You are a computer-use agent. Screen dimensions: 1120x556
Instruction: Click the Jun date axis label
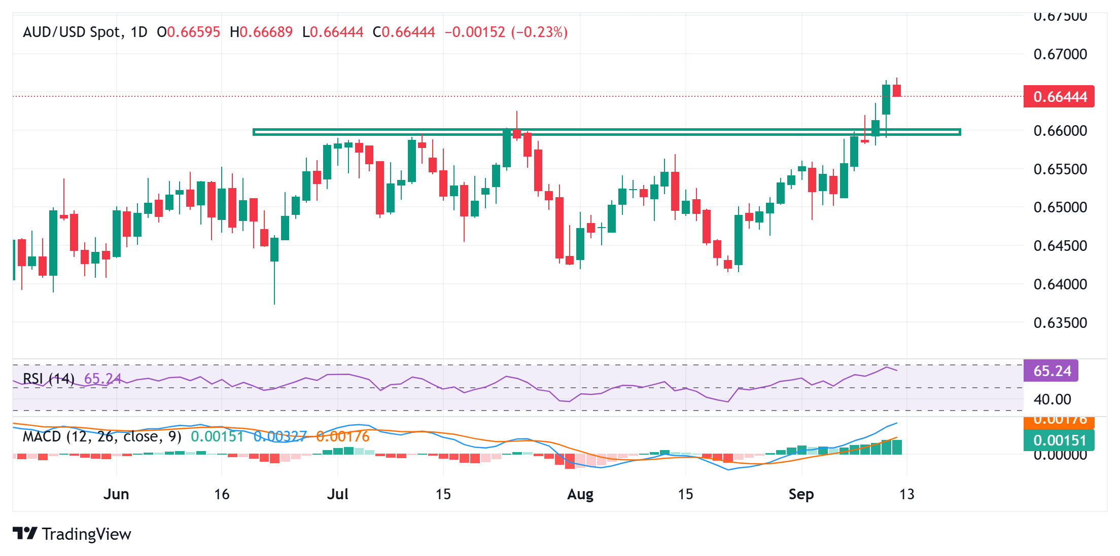click(116, 494)
